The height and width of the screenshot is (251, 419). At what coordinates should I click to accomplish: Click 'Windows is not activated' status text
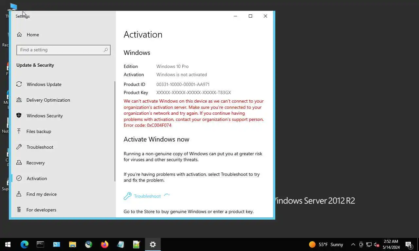point(182,75)
